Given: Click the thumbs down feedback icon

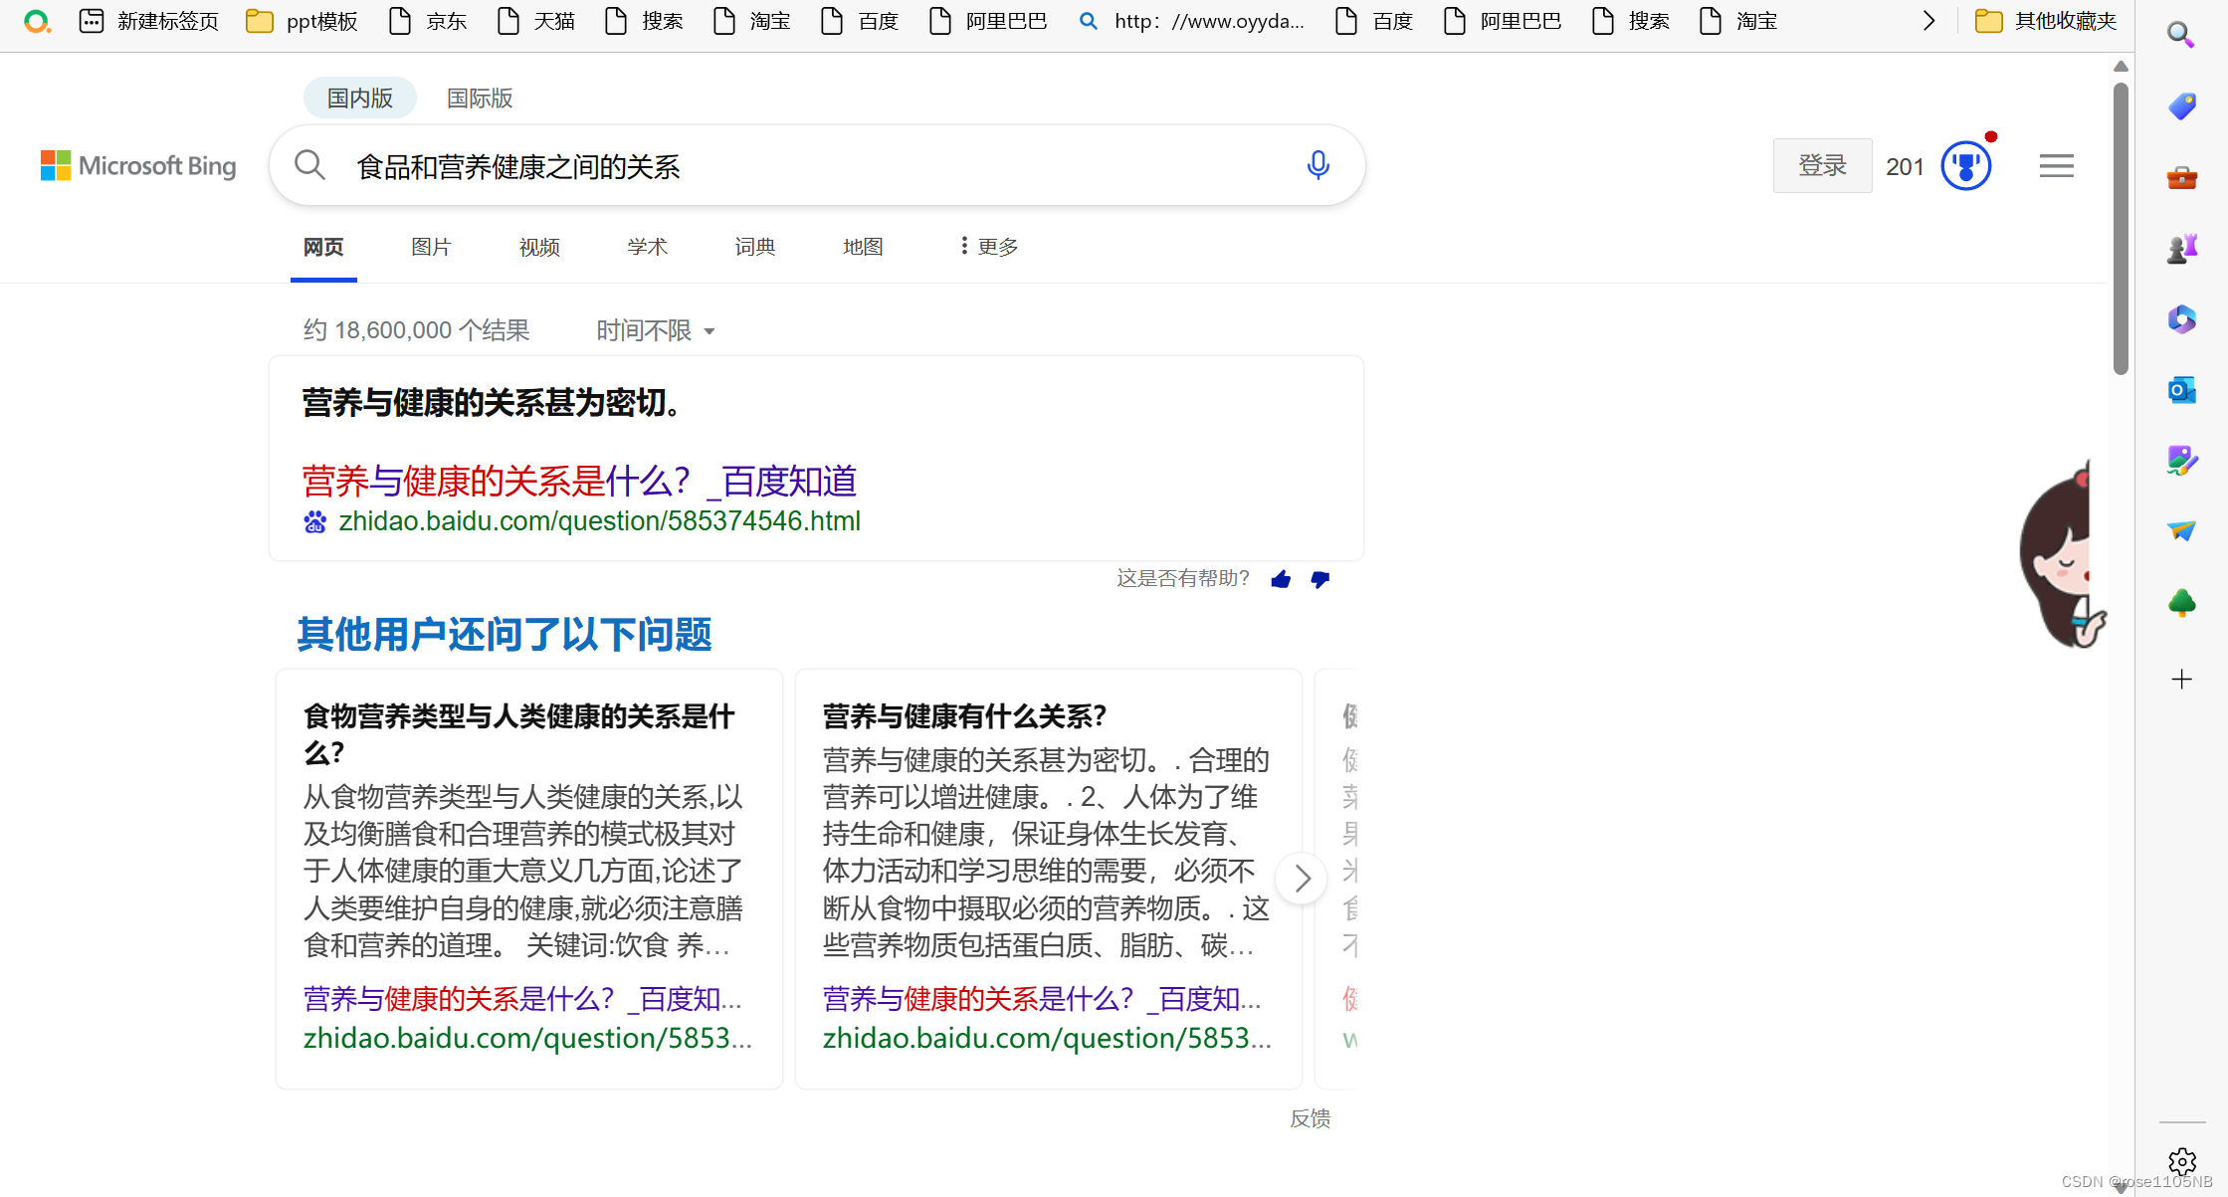Looking at the screenshot, I should (x=1320, y=579).
